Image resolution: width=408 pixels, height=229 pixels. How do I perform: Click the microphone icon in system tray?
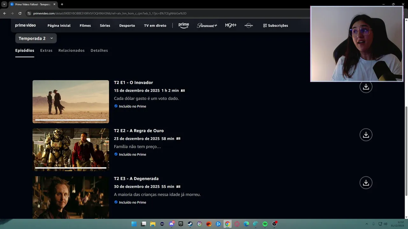pyautogui.click(x=374, y=224)
